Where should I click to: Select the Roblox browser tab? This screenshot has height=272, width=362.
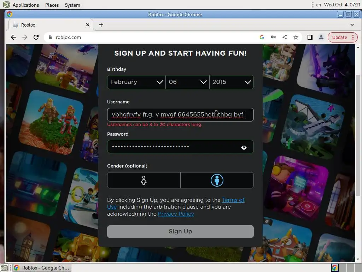pos(51,25)
